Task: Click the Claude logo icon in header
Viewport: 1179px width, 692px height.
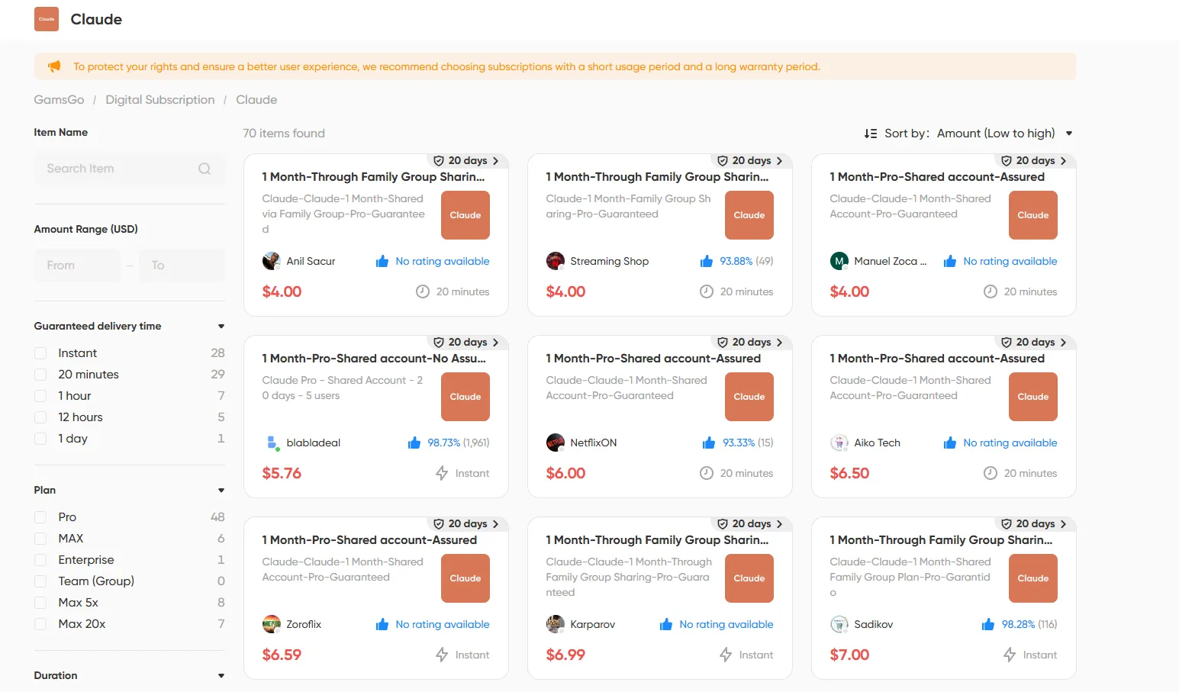Action: tap(47, 19)
